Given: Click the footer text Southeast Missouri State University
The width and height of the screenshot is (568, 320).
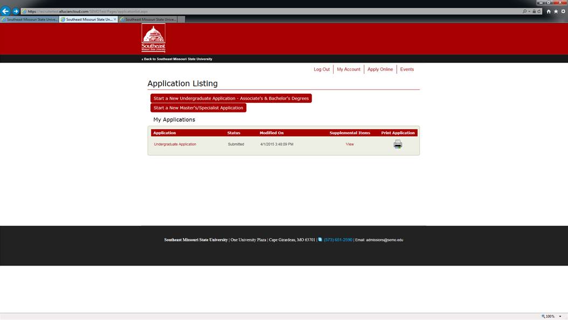Looking at the screenshot, I should [x=196, y=240].
